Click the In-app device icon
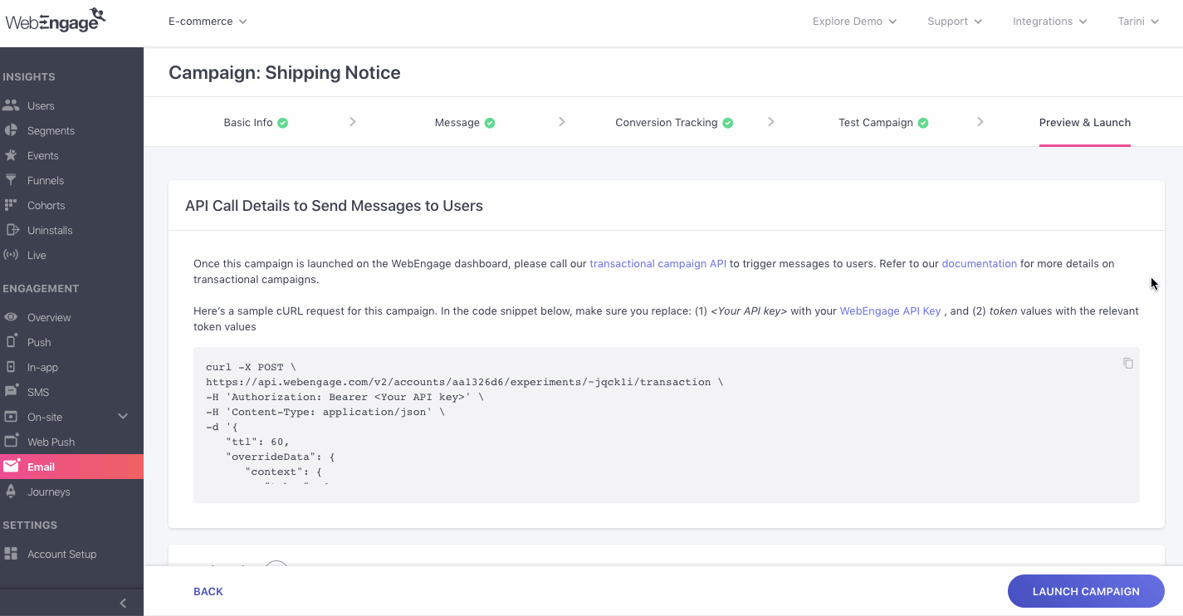Screen dimensions: 1183x616 pos(11,367)
